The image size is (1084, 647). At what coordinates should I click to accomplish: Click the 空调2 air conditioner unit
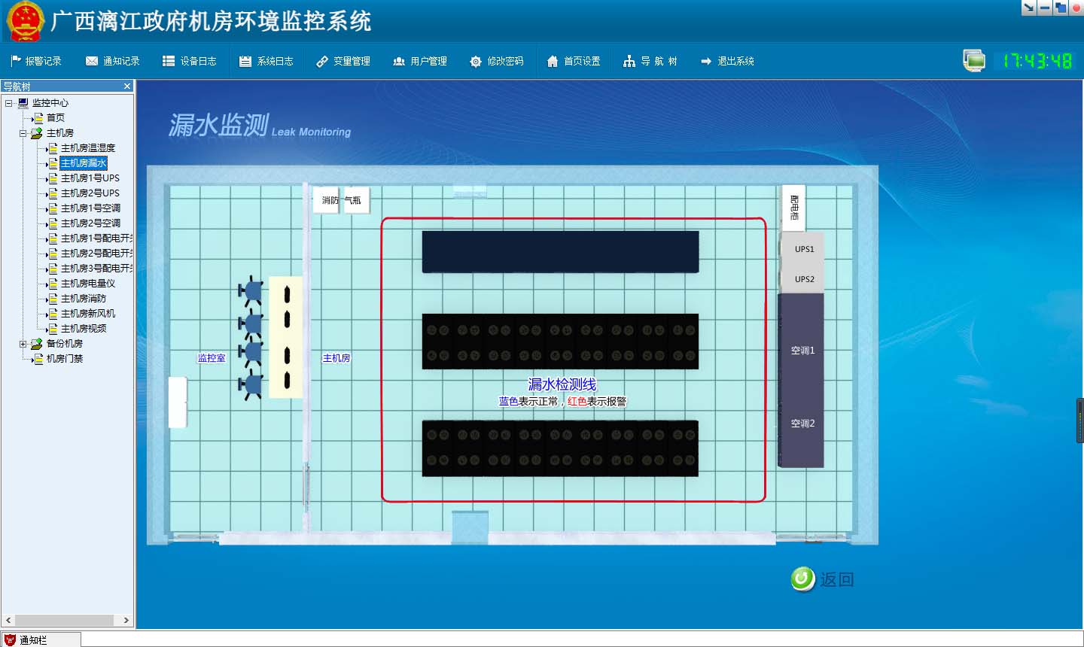802,424
